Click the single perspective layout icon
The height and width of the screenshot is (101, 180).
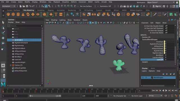tap(3, 65)
